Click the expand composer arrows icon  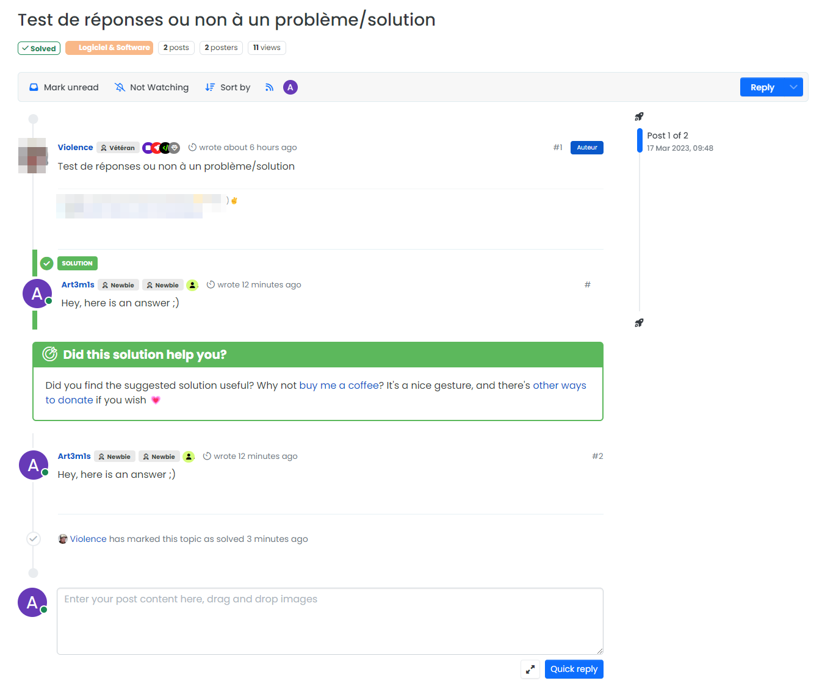click(530, 669)
